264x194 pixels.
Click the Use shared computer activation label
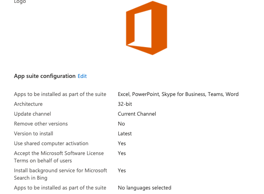51,144
